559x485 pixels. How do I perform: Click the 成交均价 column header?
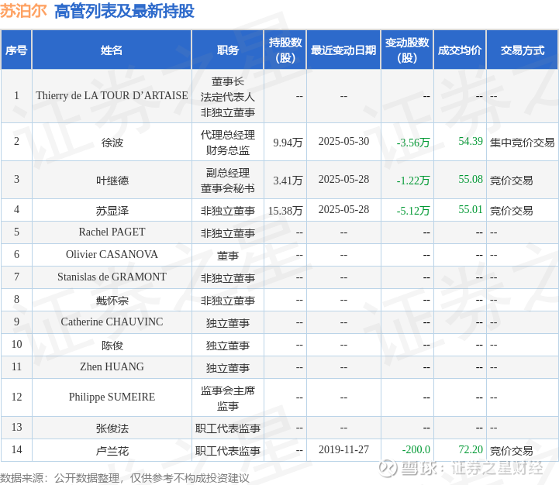[460, 50]
